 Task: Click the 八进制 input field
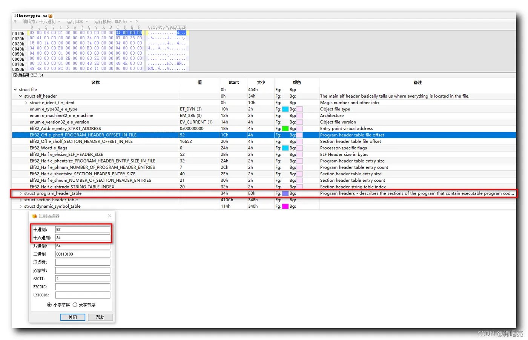point(83,246)
